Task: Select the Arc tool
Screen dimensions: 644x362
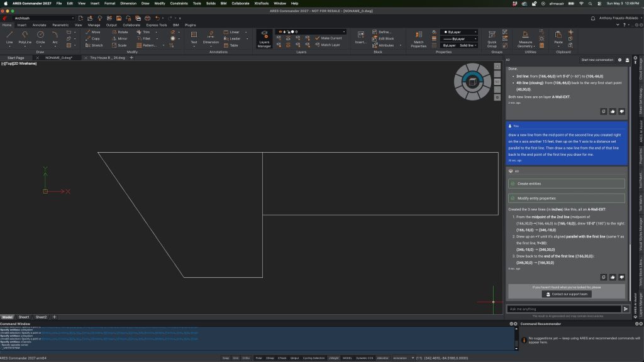Action: pos(55,37)
